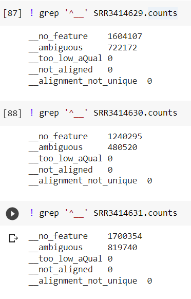Click the output toggle icon below the run button

click(13, 238)
